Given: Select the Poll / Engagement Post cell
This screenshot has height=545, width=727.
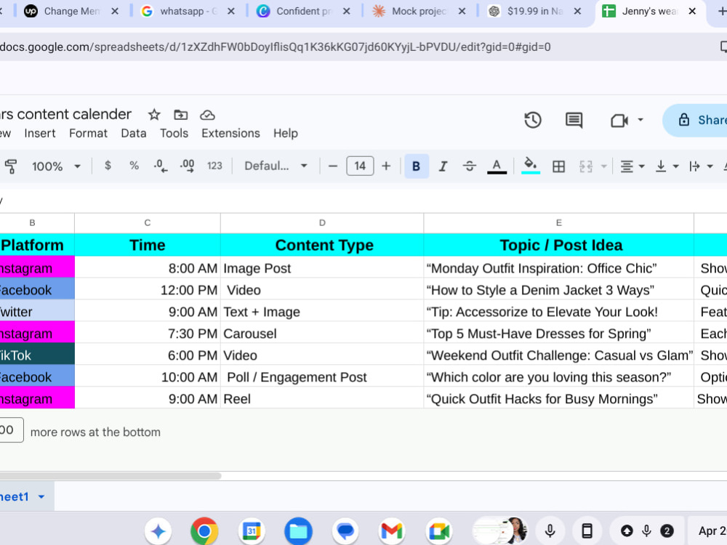Looking at the screenshot, I should tap(322, 377).
